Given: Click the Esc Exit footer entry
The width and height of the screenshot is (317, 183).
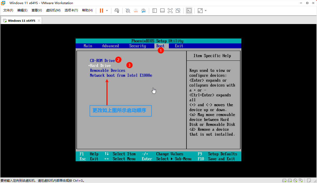Looking at the screenshot, I should click(89, 159).
